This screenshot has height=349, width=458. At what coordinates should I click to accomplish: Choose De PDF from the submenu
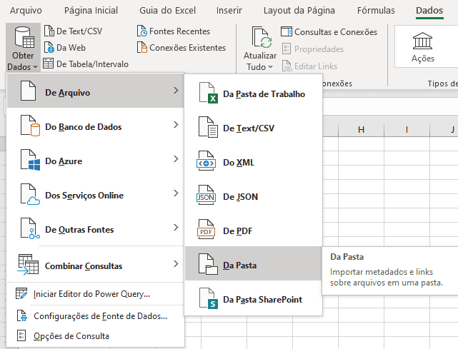point(254,231)
